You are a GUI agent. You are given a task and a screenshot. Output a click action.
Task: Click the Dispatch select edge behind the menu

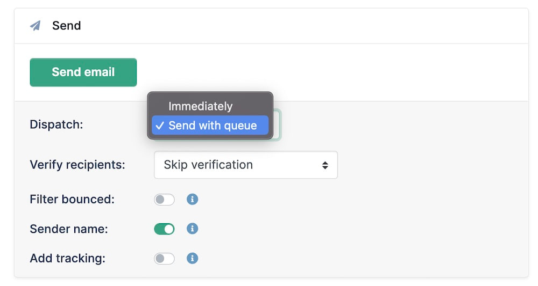277,126
